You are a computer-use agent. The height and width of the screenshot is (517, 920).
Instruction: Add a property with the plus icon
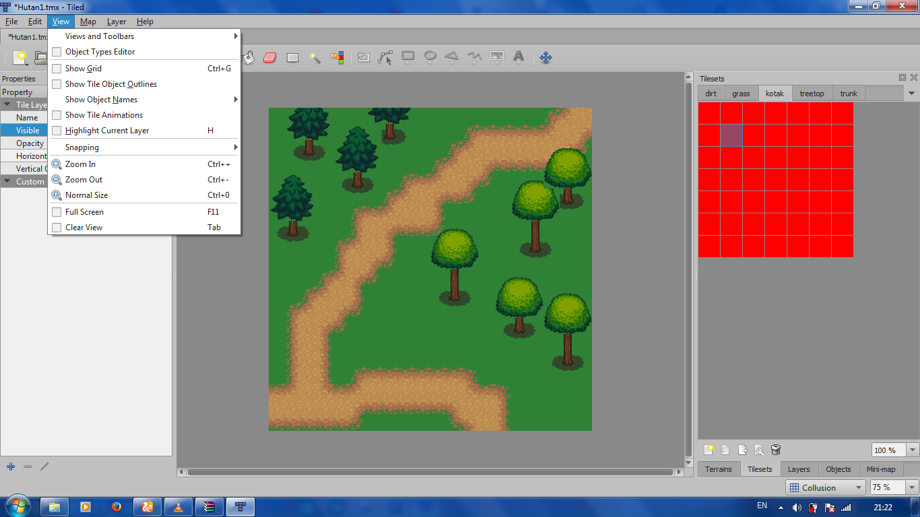click(x=11, y=467)
